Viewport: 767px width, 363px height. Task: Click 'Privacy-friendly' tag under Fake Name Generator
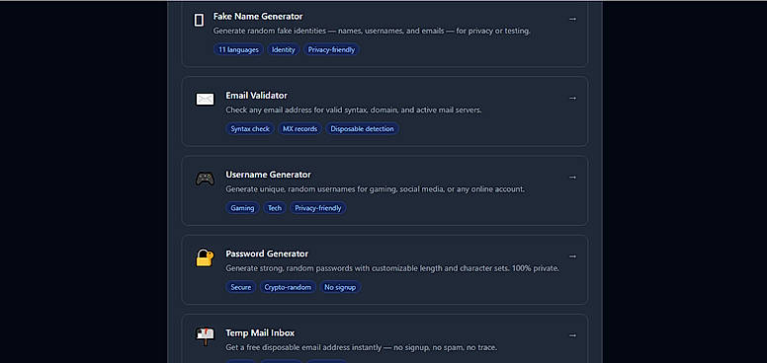[331, 49]
